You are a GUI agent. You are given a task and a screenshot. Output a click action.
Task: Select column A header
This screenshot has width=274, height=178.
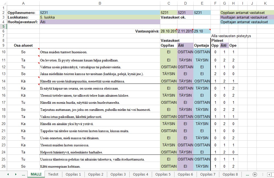tap(23, 3)
